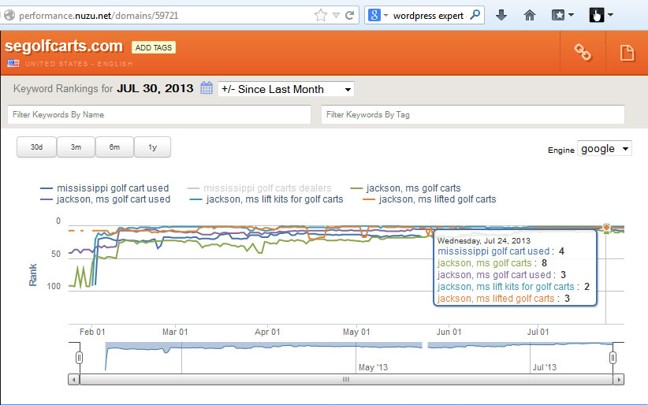
Task: Click the right navigator range handle
Action: 613,358
